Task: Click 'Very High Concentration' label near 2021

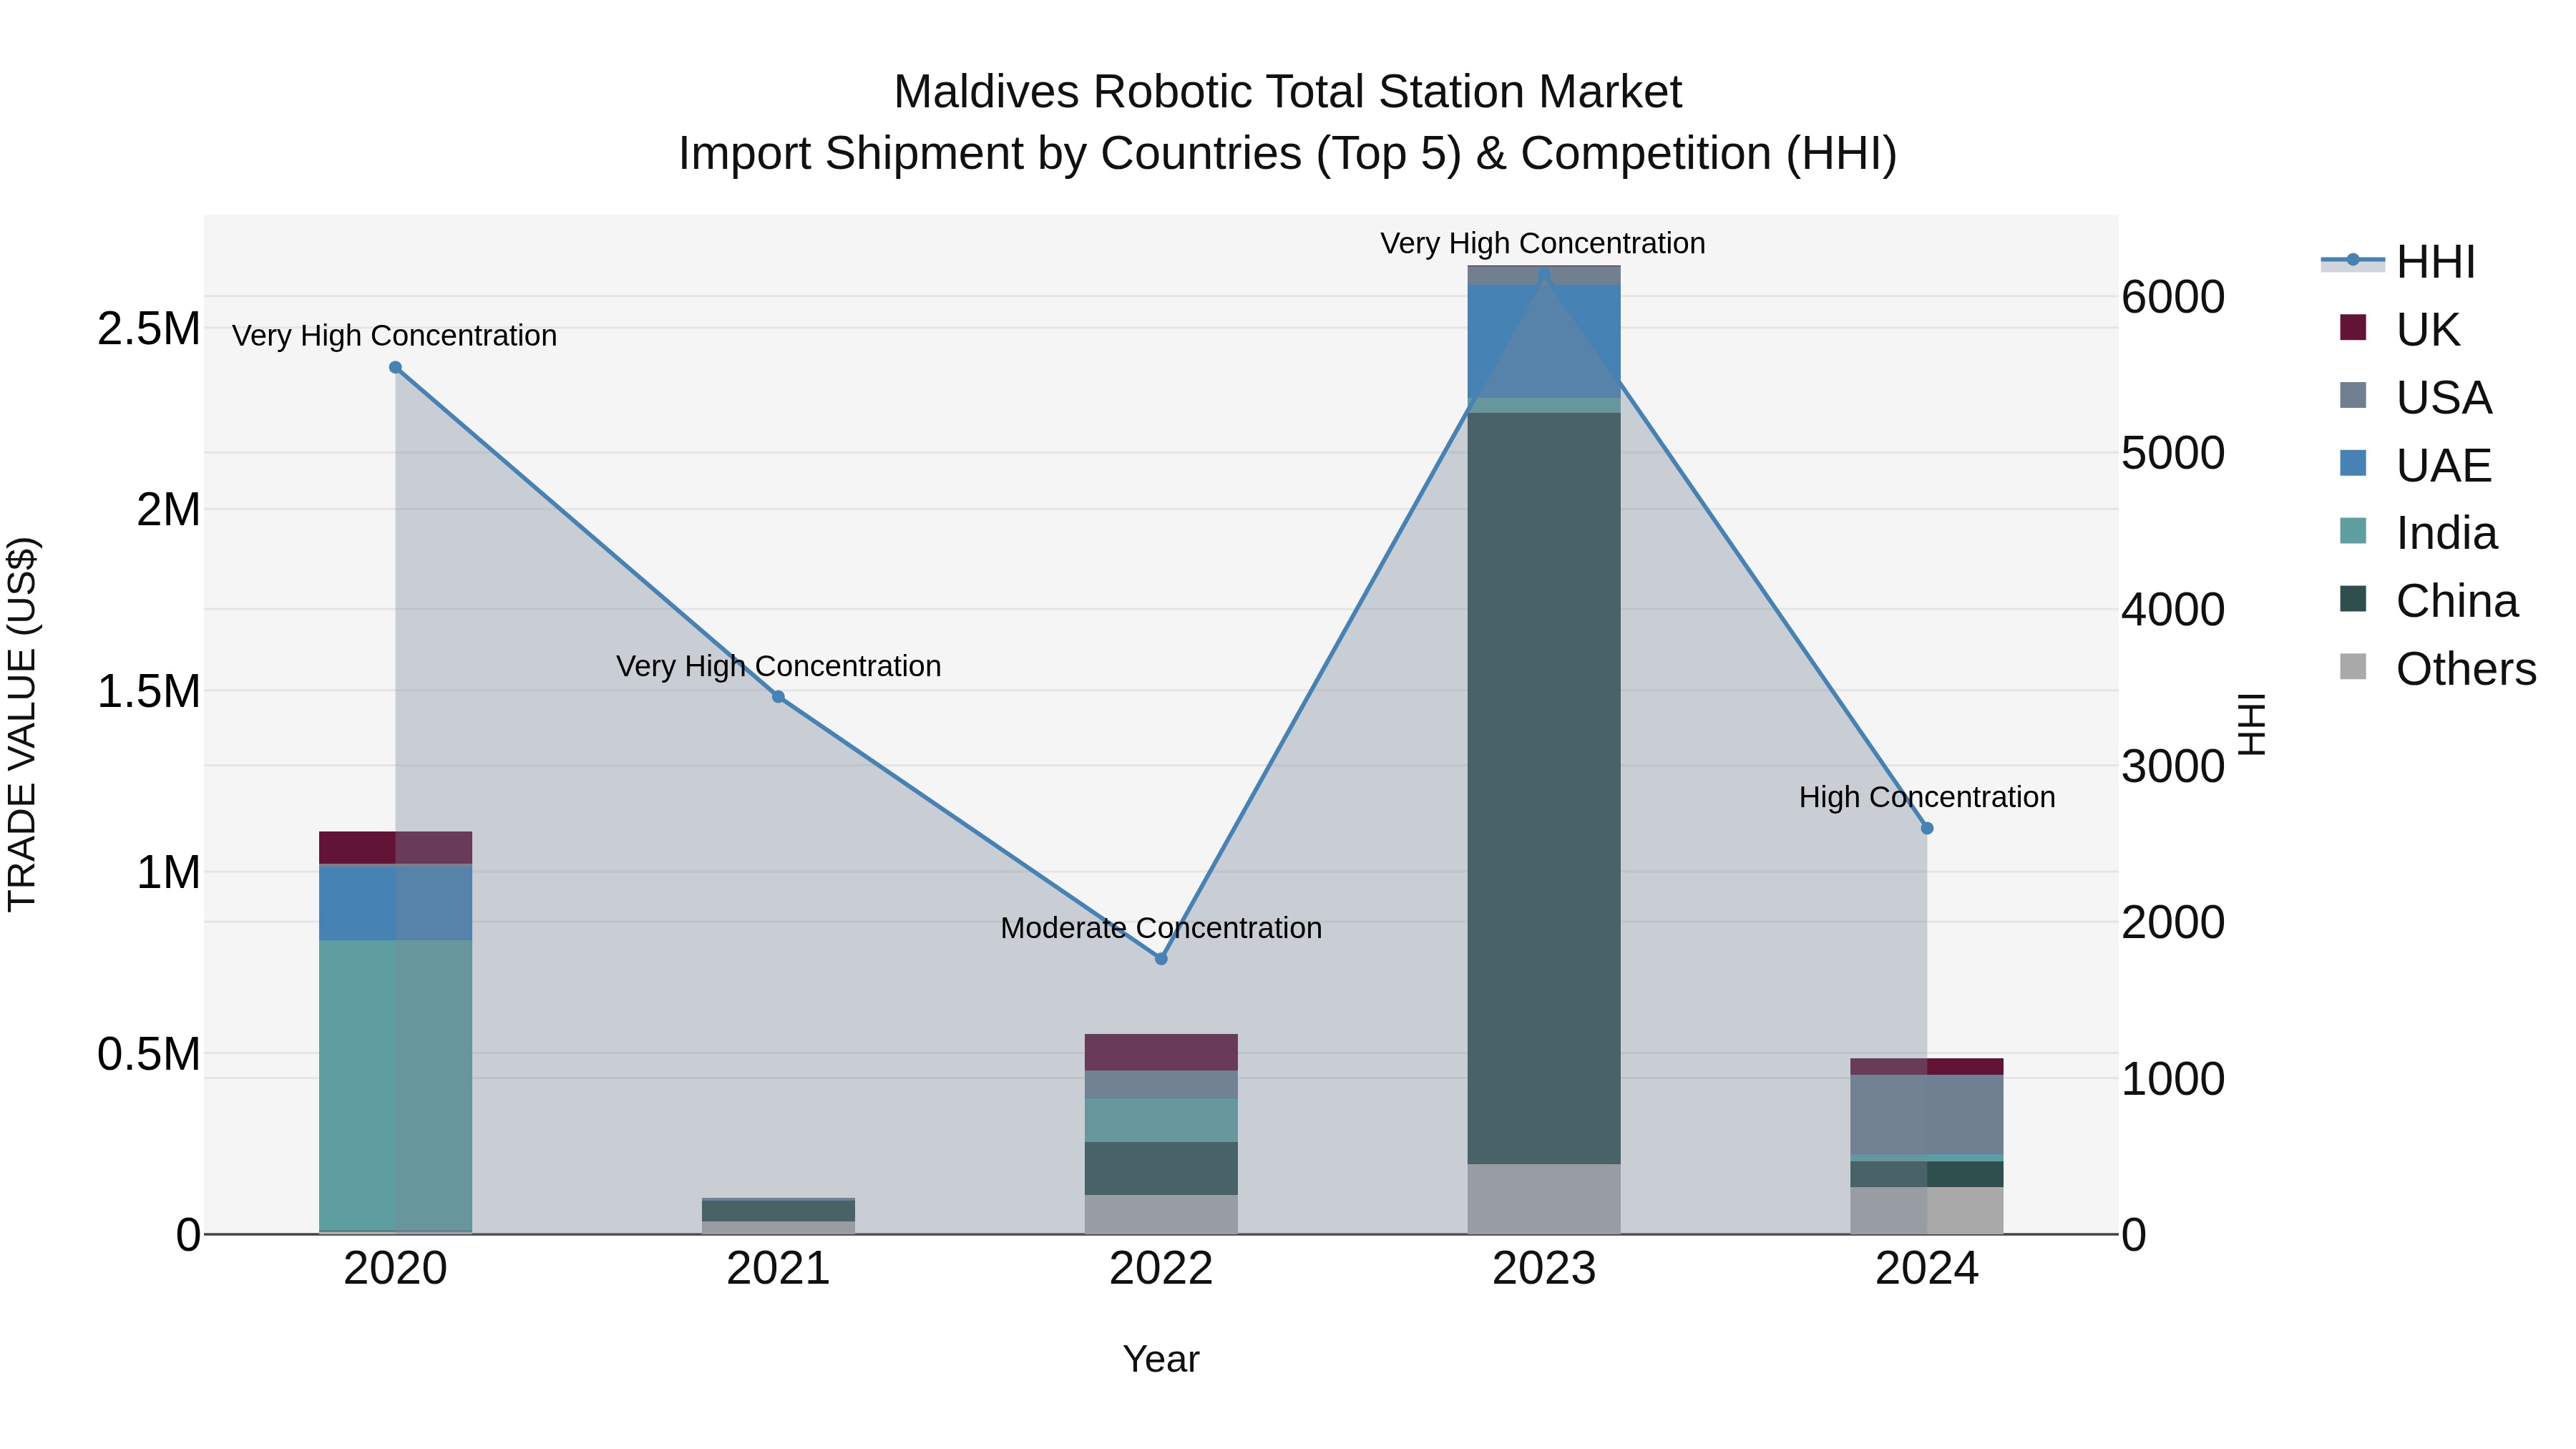Action: coord(778,666)
